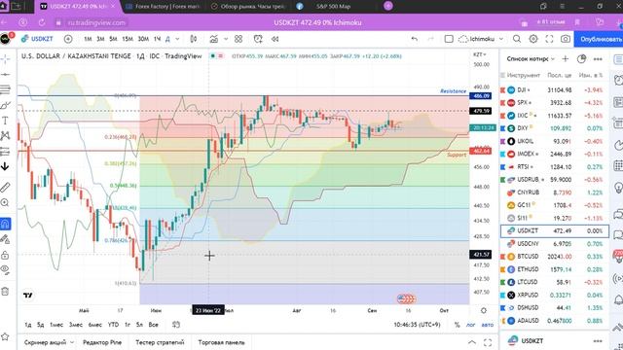623x350 pixels.
Task: Toggle stay in drawing mode pencil
Action: point(5,239)
